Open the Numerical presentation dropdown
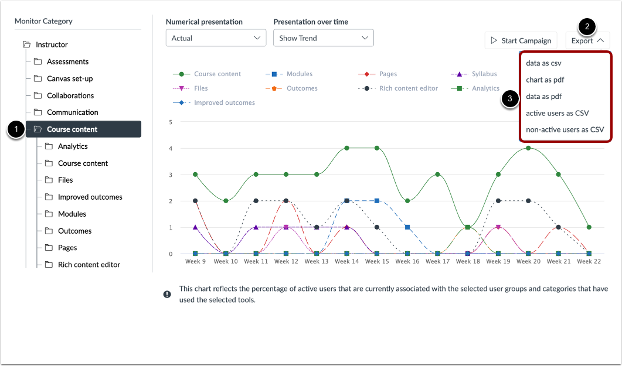Screen dimensions: 622x366 [x=216, y=37]
